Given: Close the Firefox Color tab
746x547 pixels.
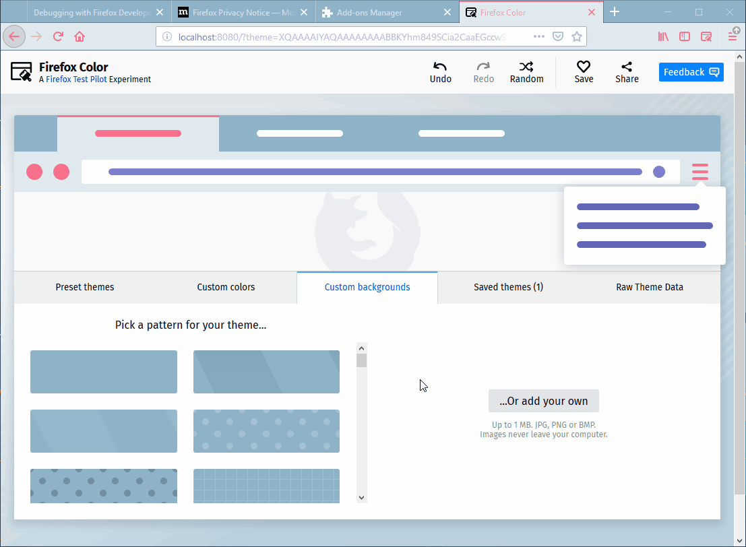Looking at the screenshot, I should point(592,12).
